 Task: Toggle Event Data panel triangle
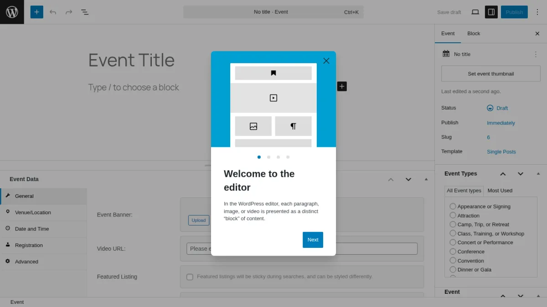426,179
